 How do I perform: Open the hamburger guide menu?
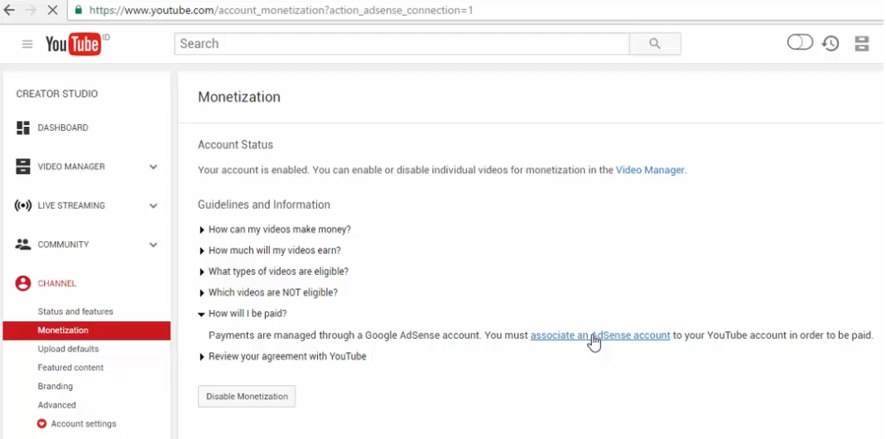(27, 44)
